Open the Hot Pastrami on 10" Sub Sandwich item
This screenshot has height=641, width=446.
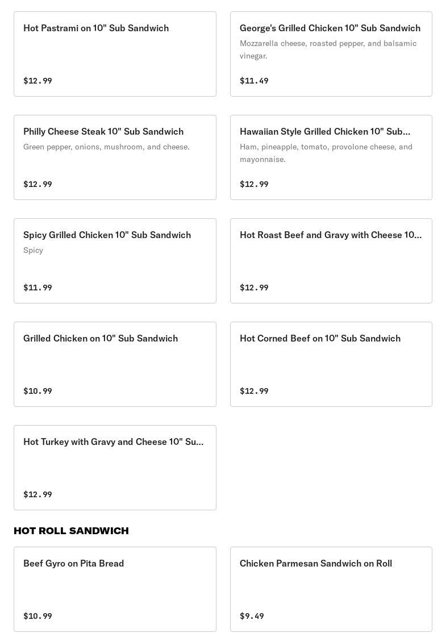[x=115, y=54]
